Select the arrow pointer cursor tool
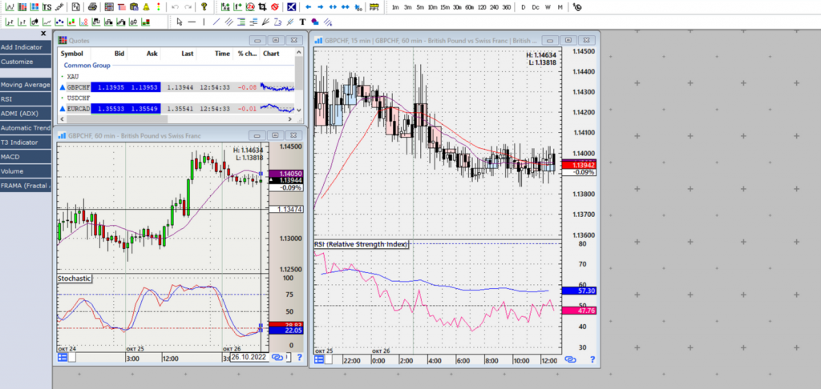The image size is (821, 389). (179, 22)
